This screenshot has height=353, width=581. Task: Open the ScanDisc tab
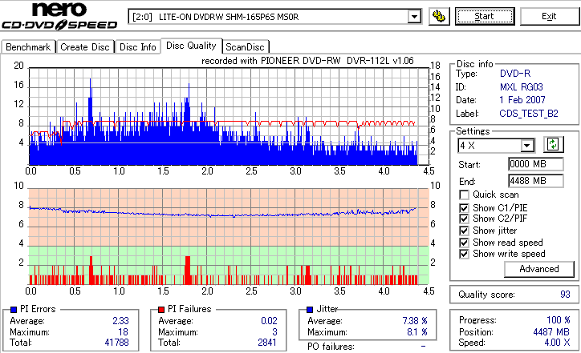[x=245, y=47]
